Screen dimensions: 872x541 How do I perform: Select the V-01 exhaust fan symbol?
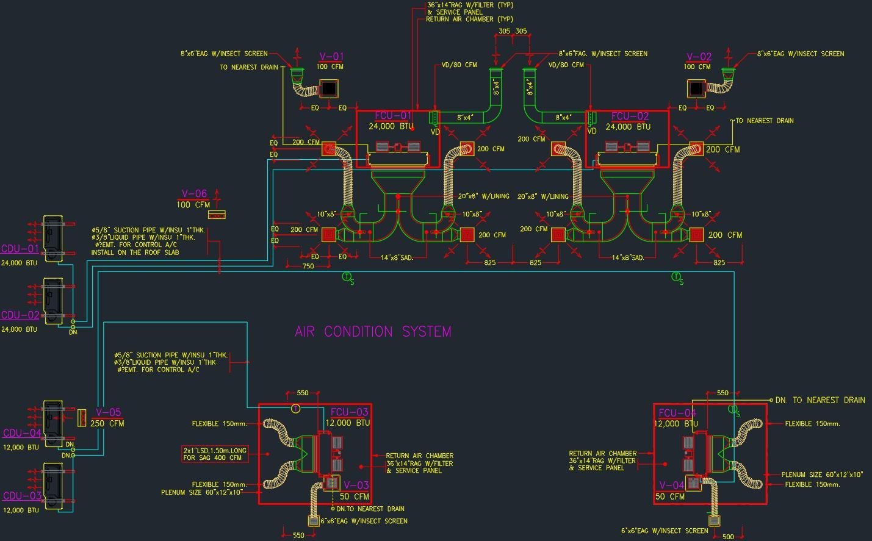pyautogui.click(x=329, y=89)
